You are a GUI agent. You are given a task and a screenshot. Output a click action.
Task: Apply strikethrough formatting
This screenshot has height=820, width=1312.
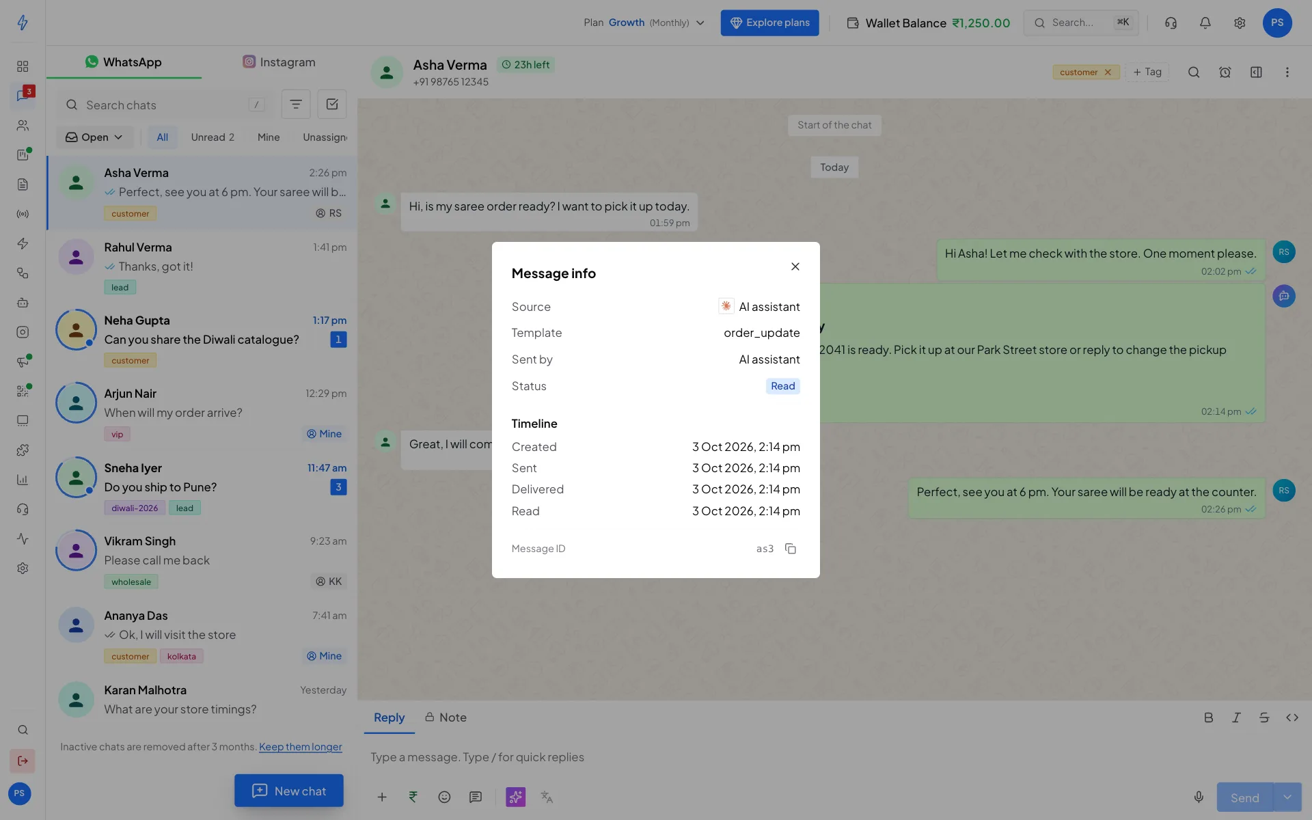[x=1264, y=717]
